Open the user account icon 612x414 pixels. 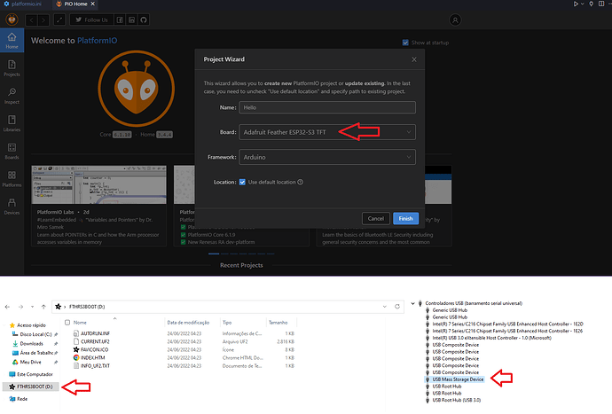pyautogui.click(x=455, y=20)
